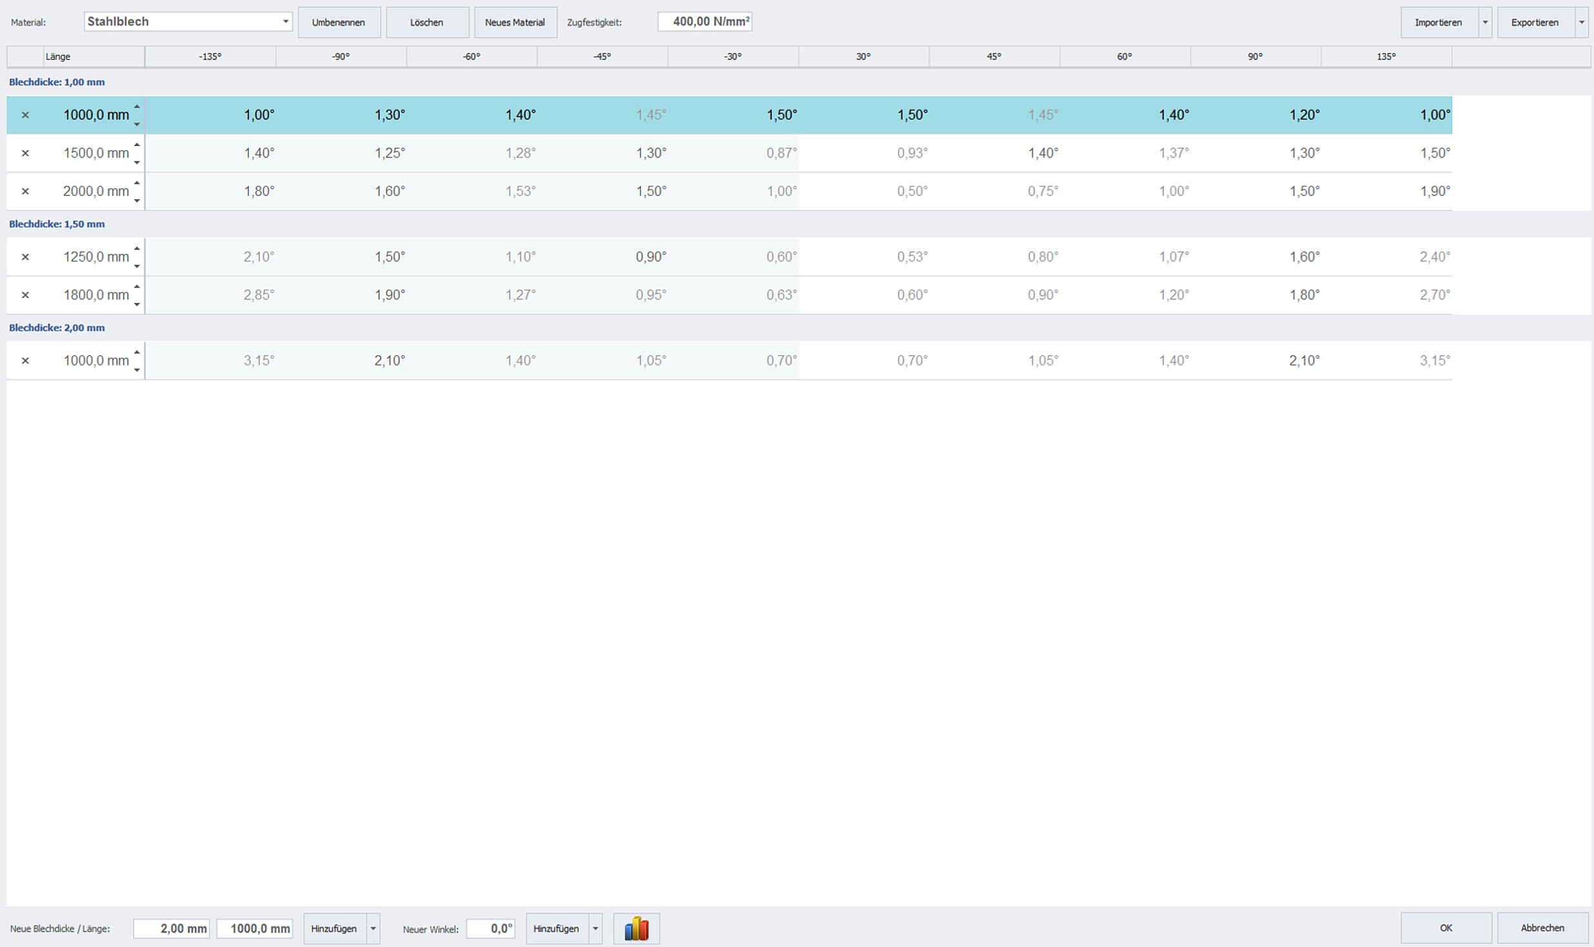The height and width of the screenshot is (947, 1594).
Task: Delete the highlighted 1000,0 mm row under Blechdicke 1,00
Action: (25, 115)
